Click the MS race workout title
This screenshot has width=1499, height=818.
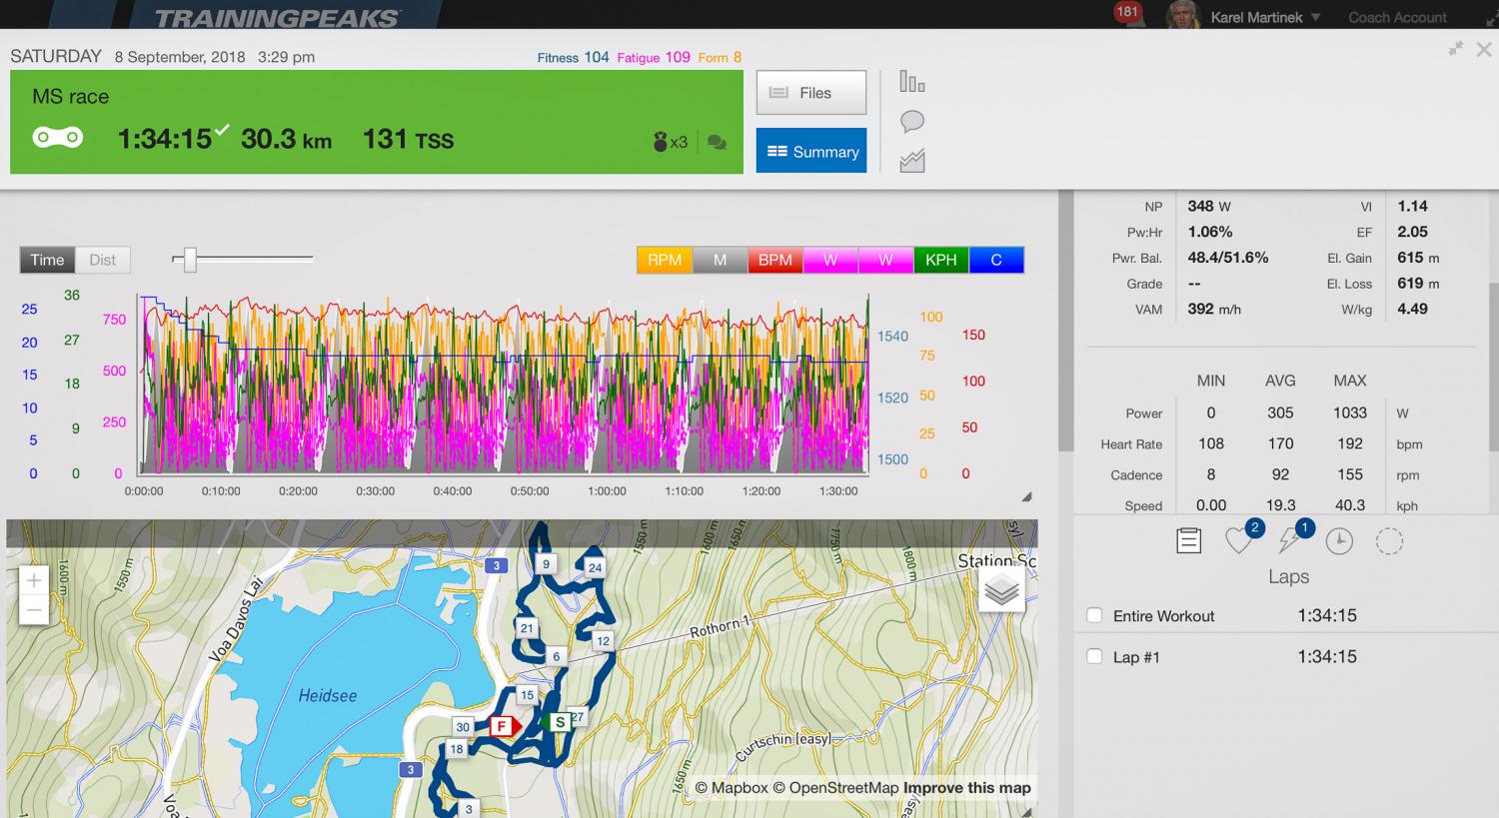tap(70, 97)
